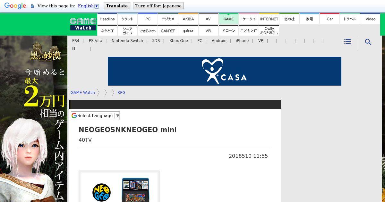Open the Black Desert left side ad
The width and height of the screenshot is (385, 202).
click(x=34, y=119)
